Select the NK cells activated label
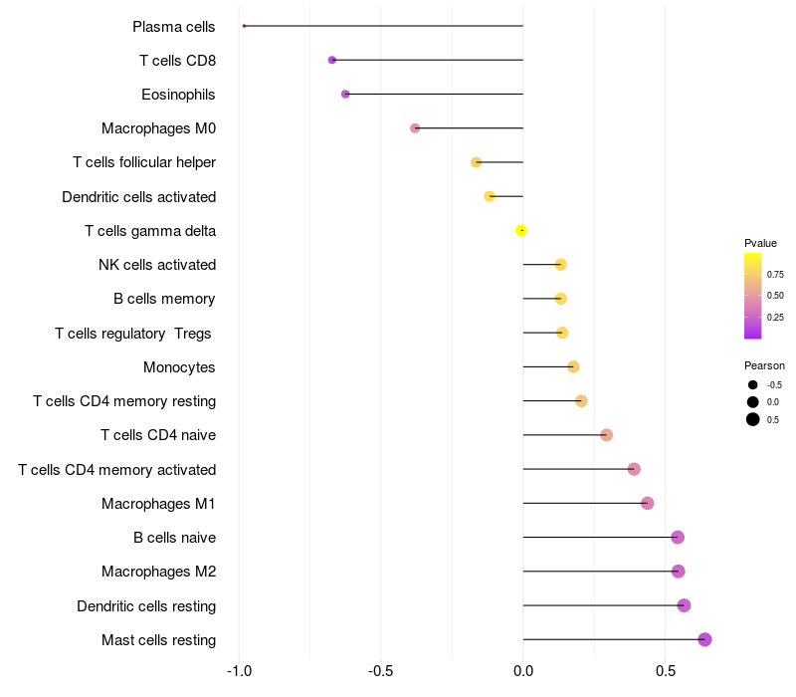 coord(157,265)
